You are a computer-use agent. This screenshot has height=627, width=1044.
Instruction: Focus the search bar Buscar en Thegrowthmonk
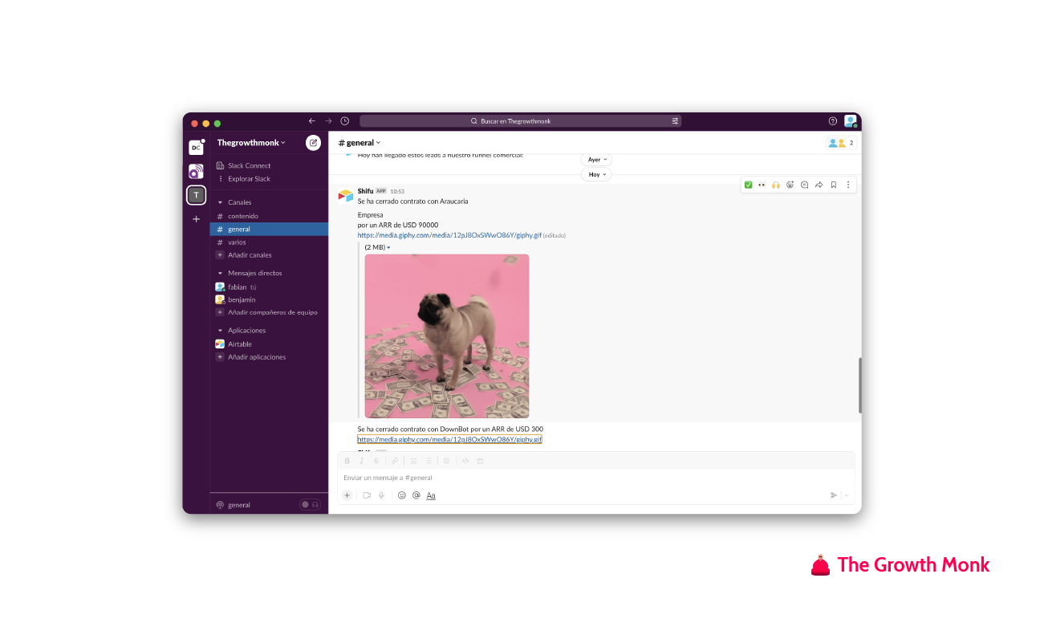coord(520,121)
